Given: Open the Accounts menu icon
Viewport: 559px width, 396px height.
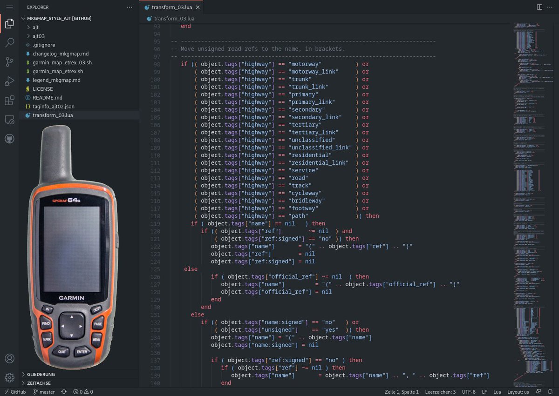Looking at the screenshot, I should pos(9,359).
